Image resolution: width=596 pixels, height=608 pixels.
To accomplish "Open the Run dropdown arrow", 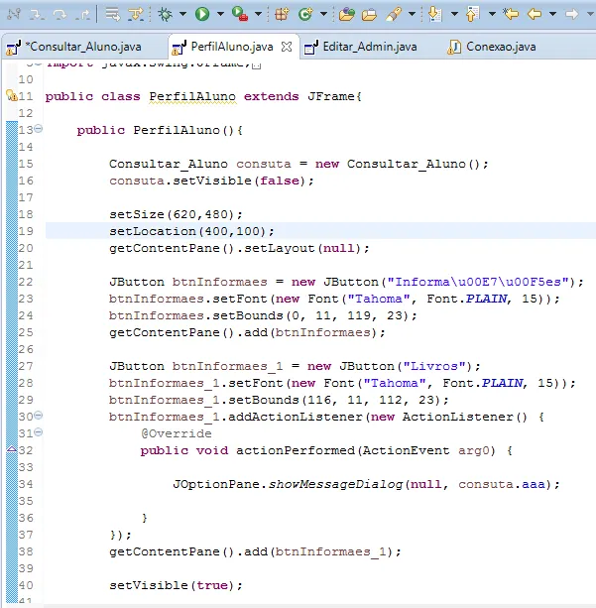I will point(220,14).
